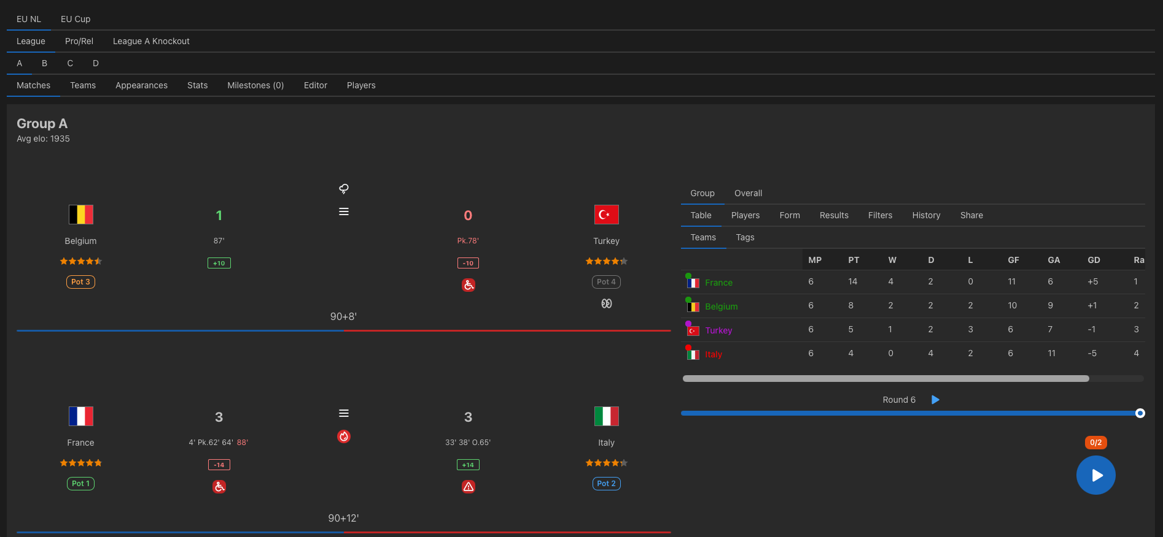The image size is (1163, 537).
Task: Click Turkey's red injury icon under -10
Action: pos(469,285)
